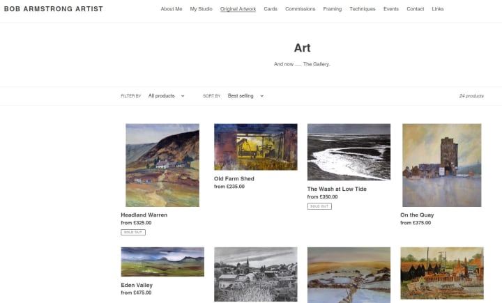Screen dimensions: 502x303
Task: Click the Contact navigation link
Action: tap(416, 9)
